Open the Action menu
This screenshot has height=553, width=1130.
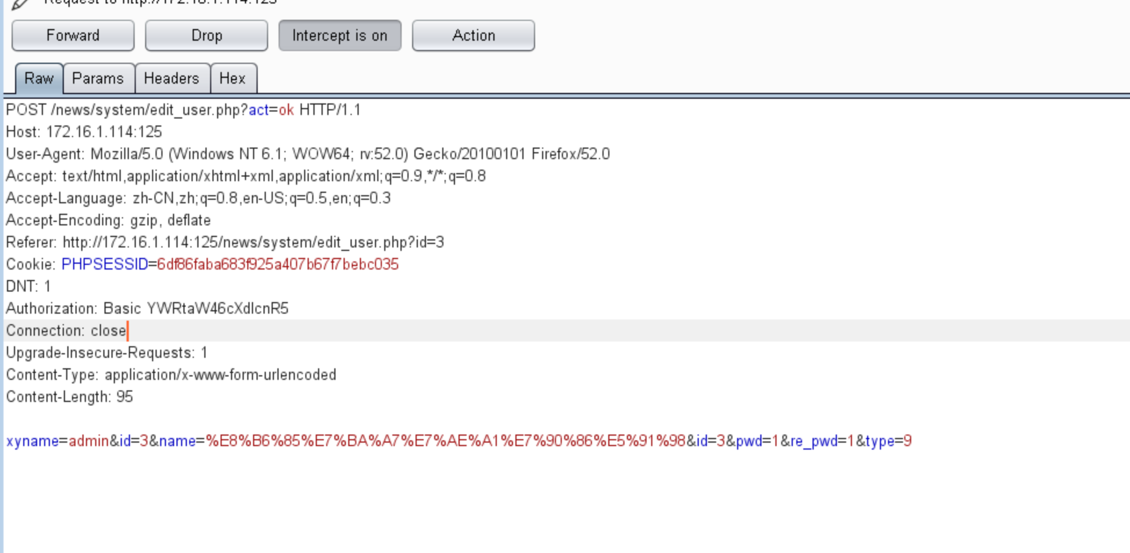point(473,36)
